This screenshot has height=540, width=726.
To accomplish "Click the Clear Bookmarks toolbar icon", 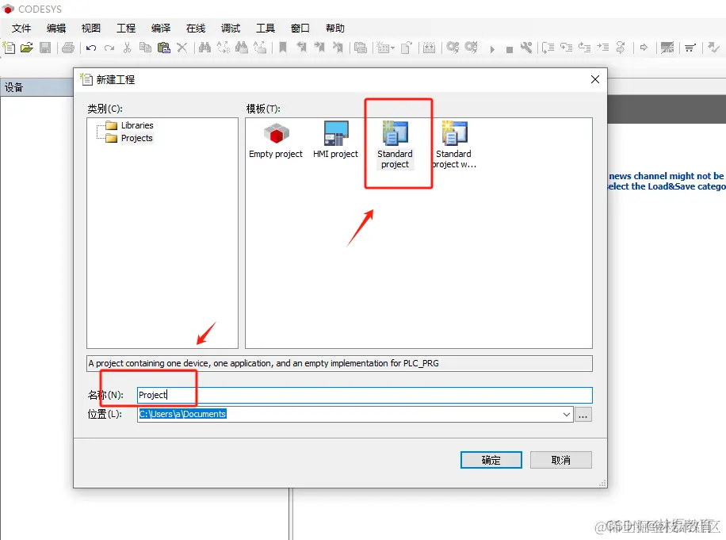I will coord(338,48).
